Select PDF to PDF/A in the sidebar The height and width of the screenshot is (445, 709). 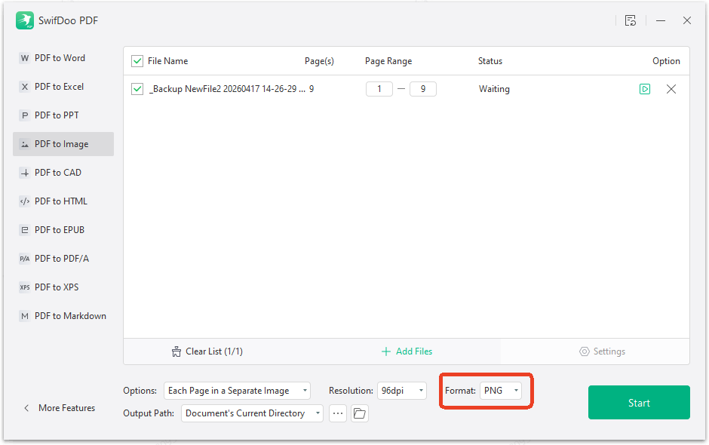tap(63, 259)
